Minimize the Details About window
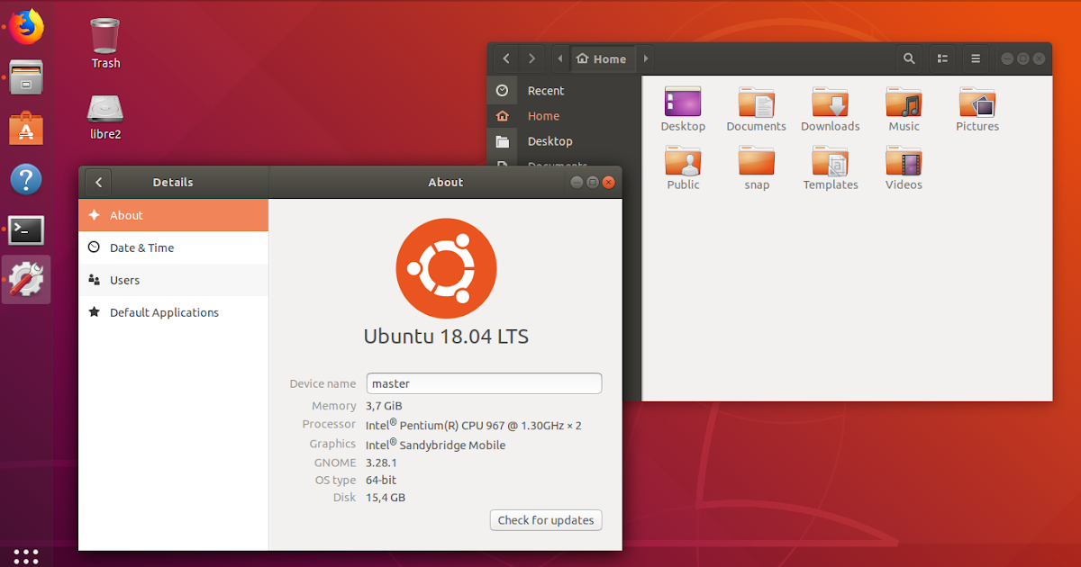 [577, 182]
